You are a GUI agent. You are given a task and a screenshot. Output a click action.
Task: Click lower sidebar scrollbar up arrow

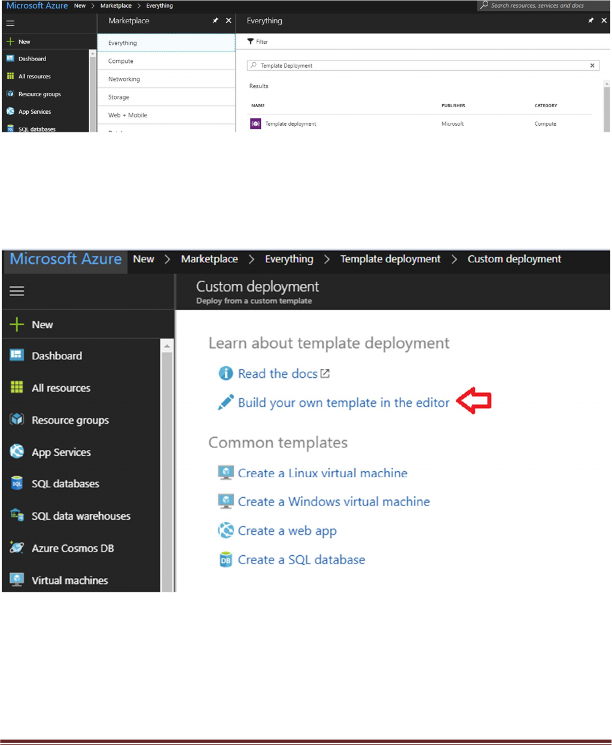click(x=167, y=346)
